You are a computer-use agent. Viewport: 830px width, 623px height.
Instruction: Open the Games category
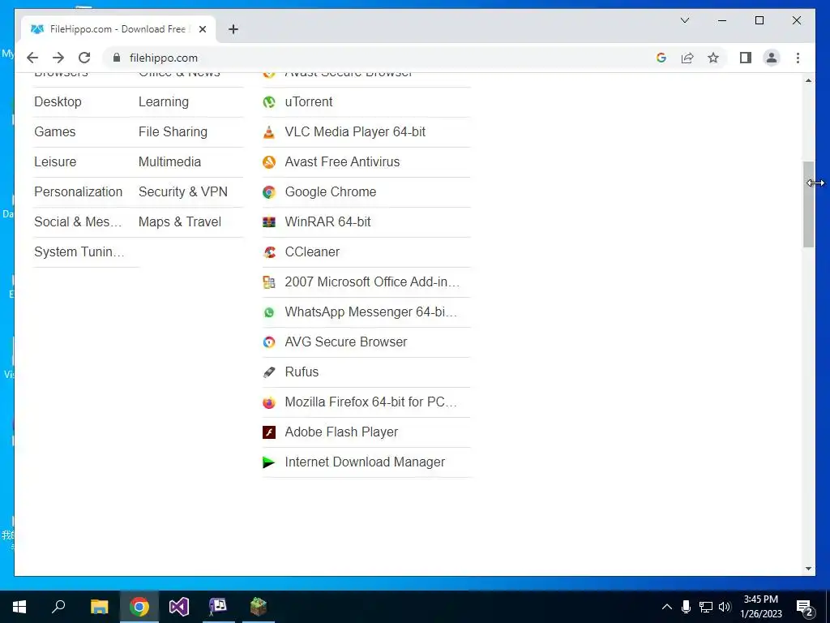pyautogui.click(x=54, y=132)
